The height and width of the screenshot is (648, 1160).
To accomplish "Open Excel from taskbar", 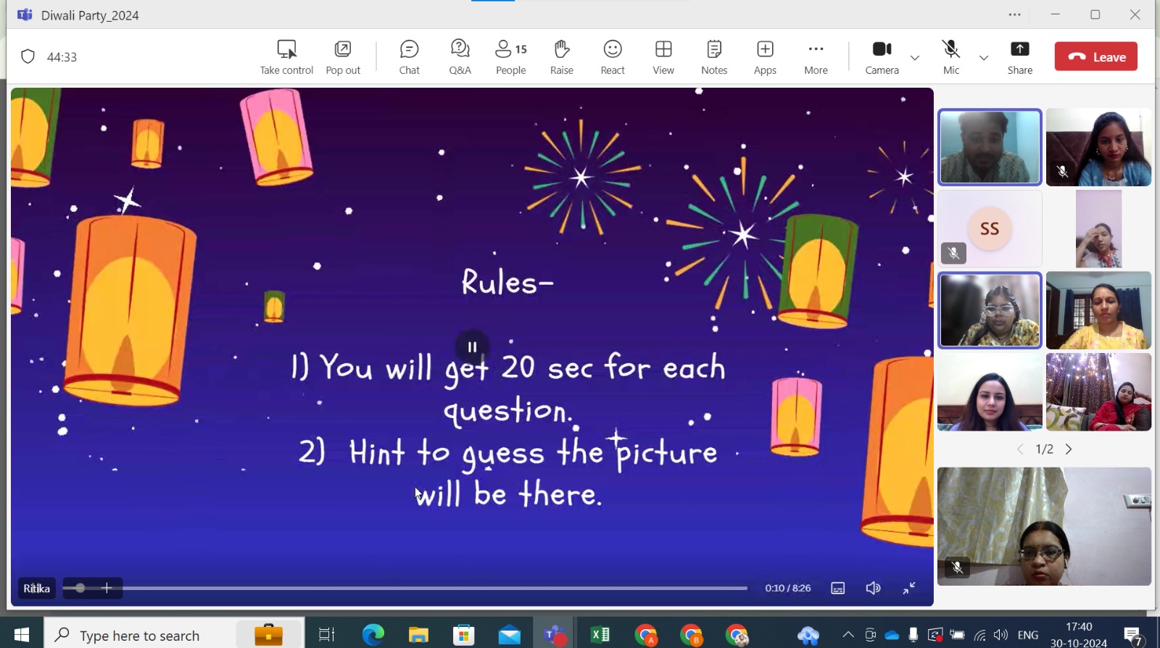I will [x=600, y=635].
